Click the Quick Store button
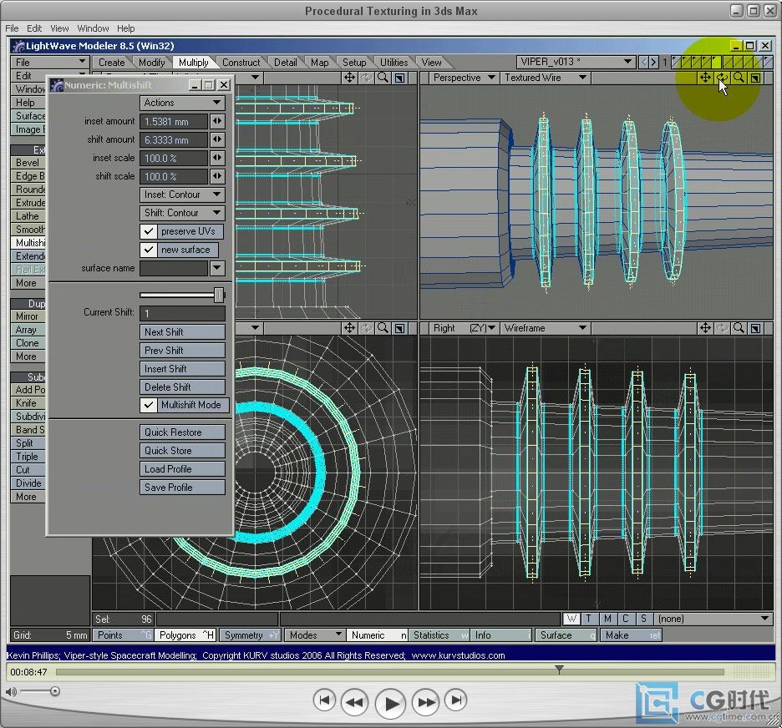The height and width of the screenshot is (728, 782). click(x=182, y=451)
